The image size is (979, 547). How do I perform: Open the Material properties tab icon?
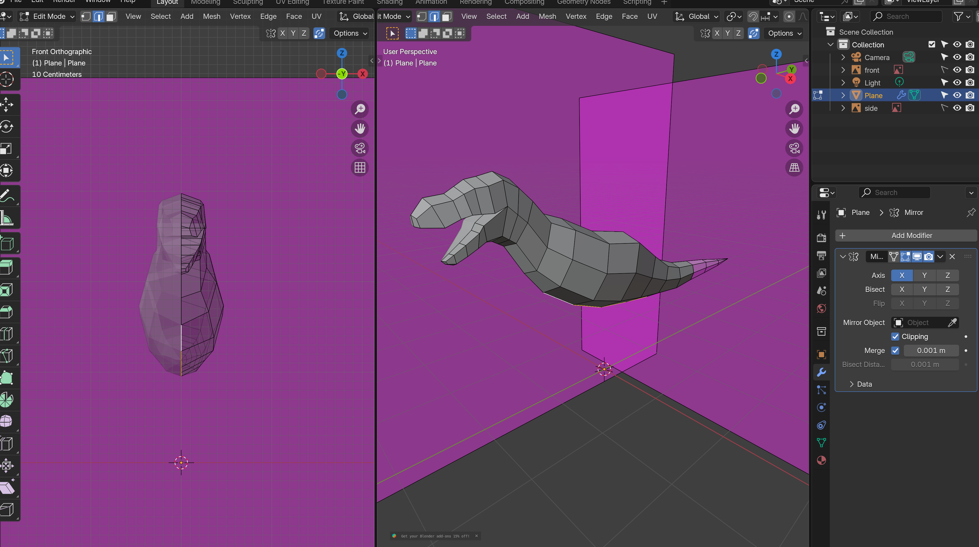(822, 460)
